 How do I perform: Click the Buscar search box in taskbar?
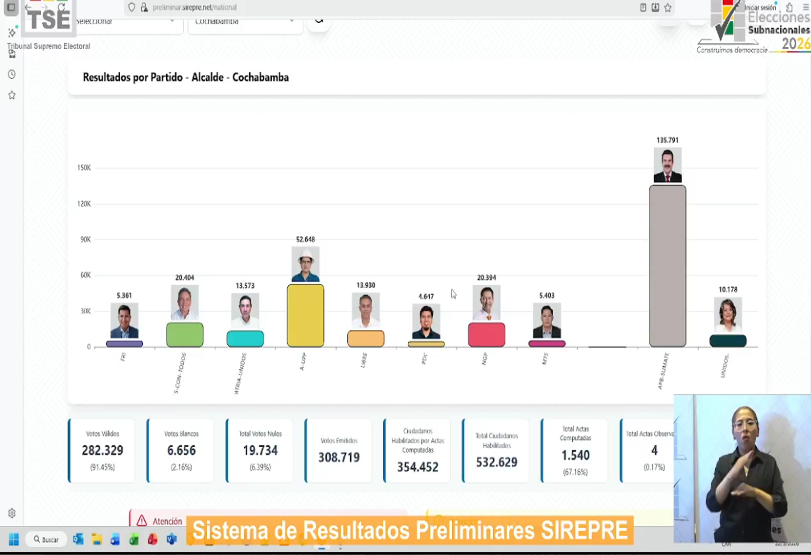(46, 540)
